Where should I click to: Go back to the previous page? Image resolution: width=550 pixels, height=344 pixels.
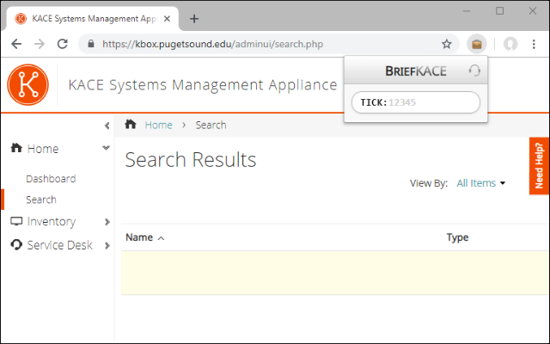tap(17, 43)
